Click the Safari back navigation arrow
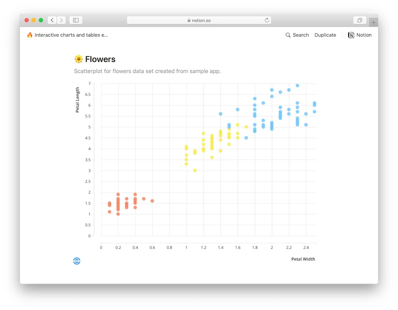Viewport: 398px width, 310px height. point(52,20)
